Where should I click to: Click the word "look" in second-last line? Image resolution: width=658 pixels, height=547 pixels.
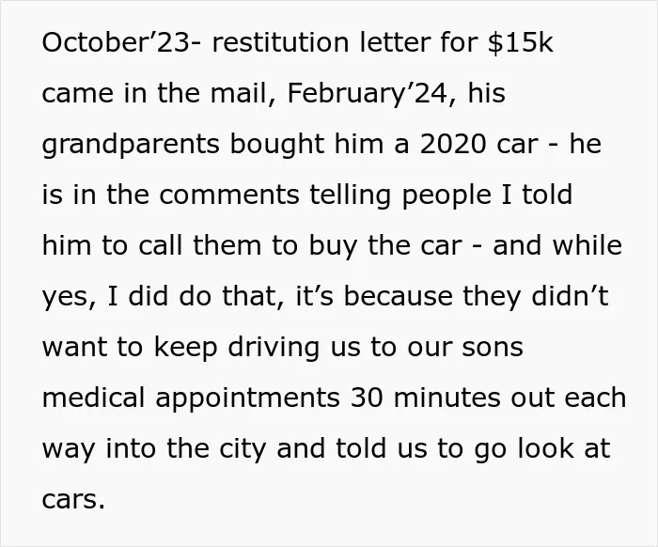(x=545, y=448)
